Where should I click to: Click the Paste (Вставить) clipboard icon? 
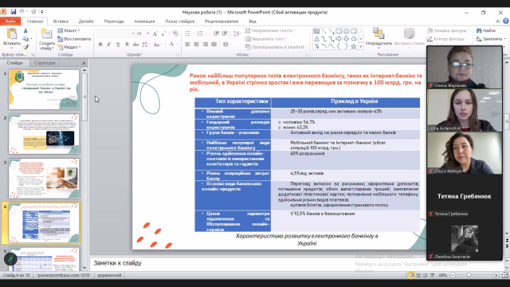pyautogui.click(x=12, y=33)
